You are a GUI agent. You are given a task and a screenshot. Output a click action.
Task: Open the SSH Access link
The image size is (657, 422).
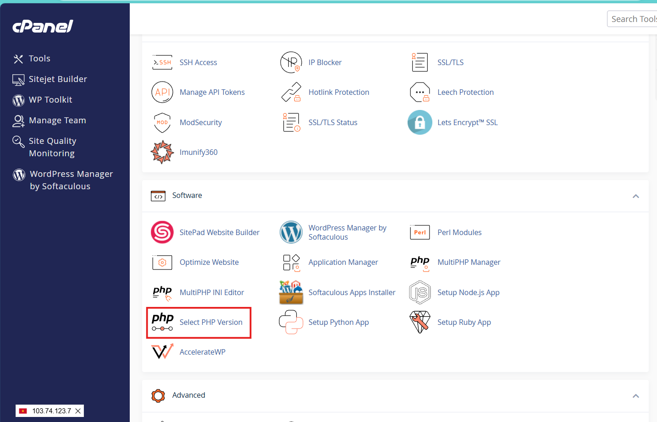pyautogui.click(x=198, y=62)
